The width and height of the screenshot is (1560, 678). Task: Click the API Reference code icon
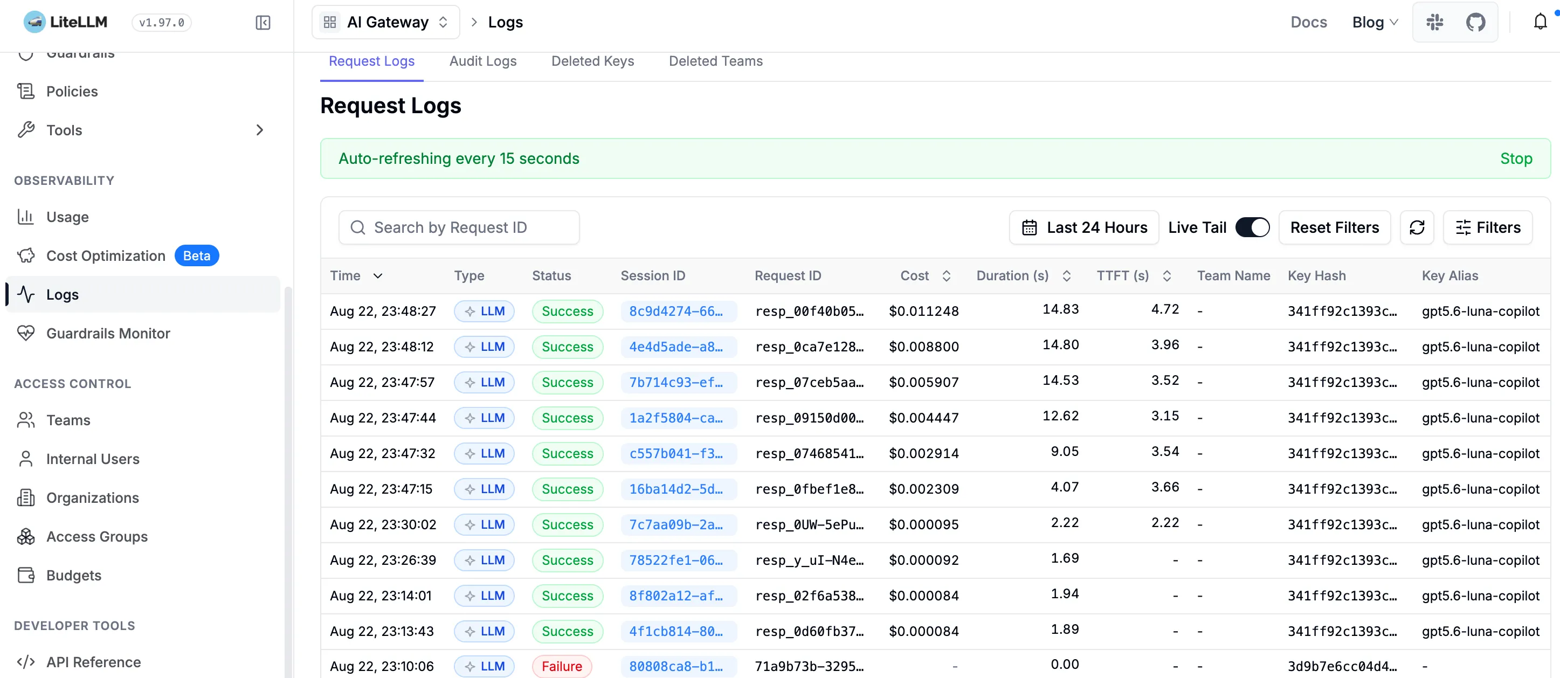tap(25, 662)
